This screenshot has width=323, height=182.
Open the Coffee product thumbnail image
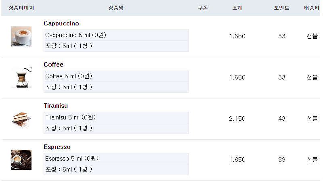pos(21,77)
